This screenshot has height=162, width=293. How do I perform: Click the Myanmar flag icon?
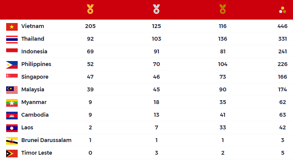click(x=12, y=103)
